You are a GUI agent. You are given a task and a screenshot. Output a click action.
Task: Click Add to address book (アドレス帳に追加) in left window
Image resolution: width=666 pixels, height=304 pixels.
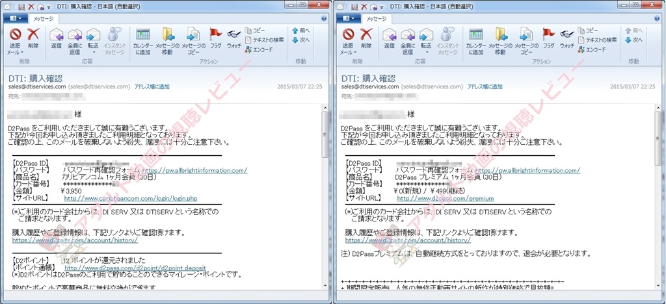[152, 86]
